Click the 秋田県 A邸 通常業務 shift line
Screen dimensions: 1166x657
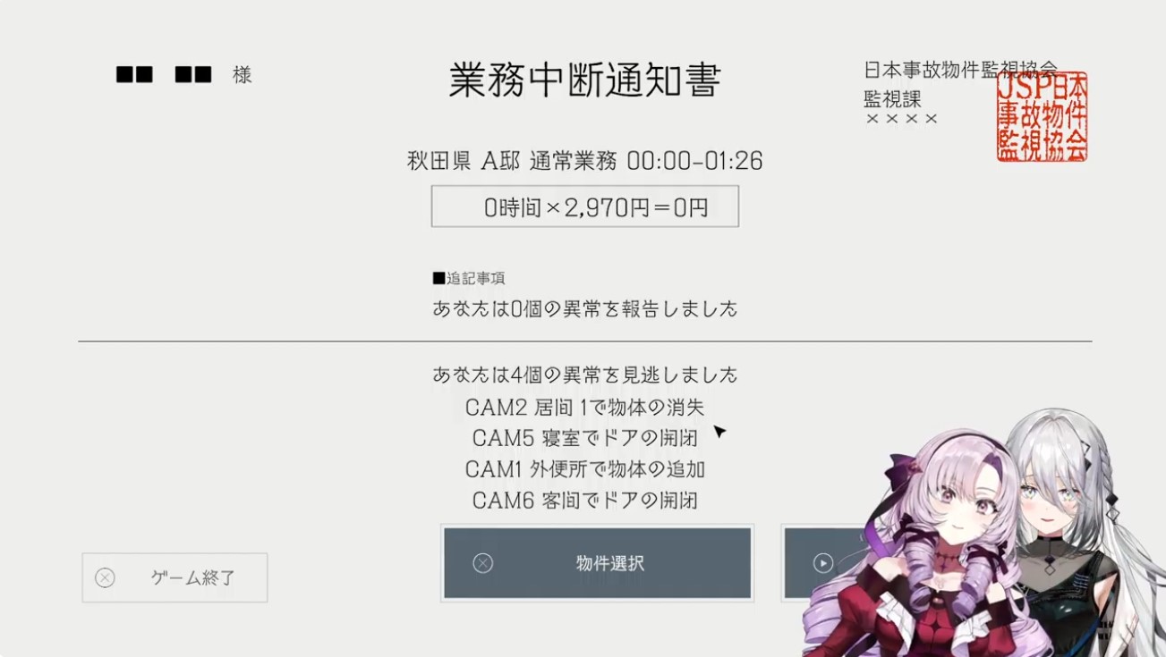coord(585,161)
